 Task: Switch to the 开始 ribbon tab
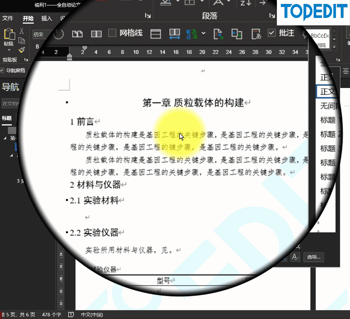(28, 18)
